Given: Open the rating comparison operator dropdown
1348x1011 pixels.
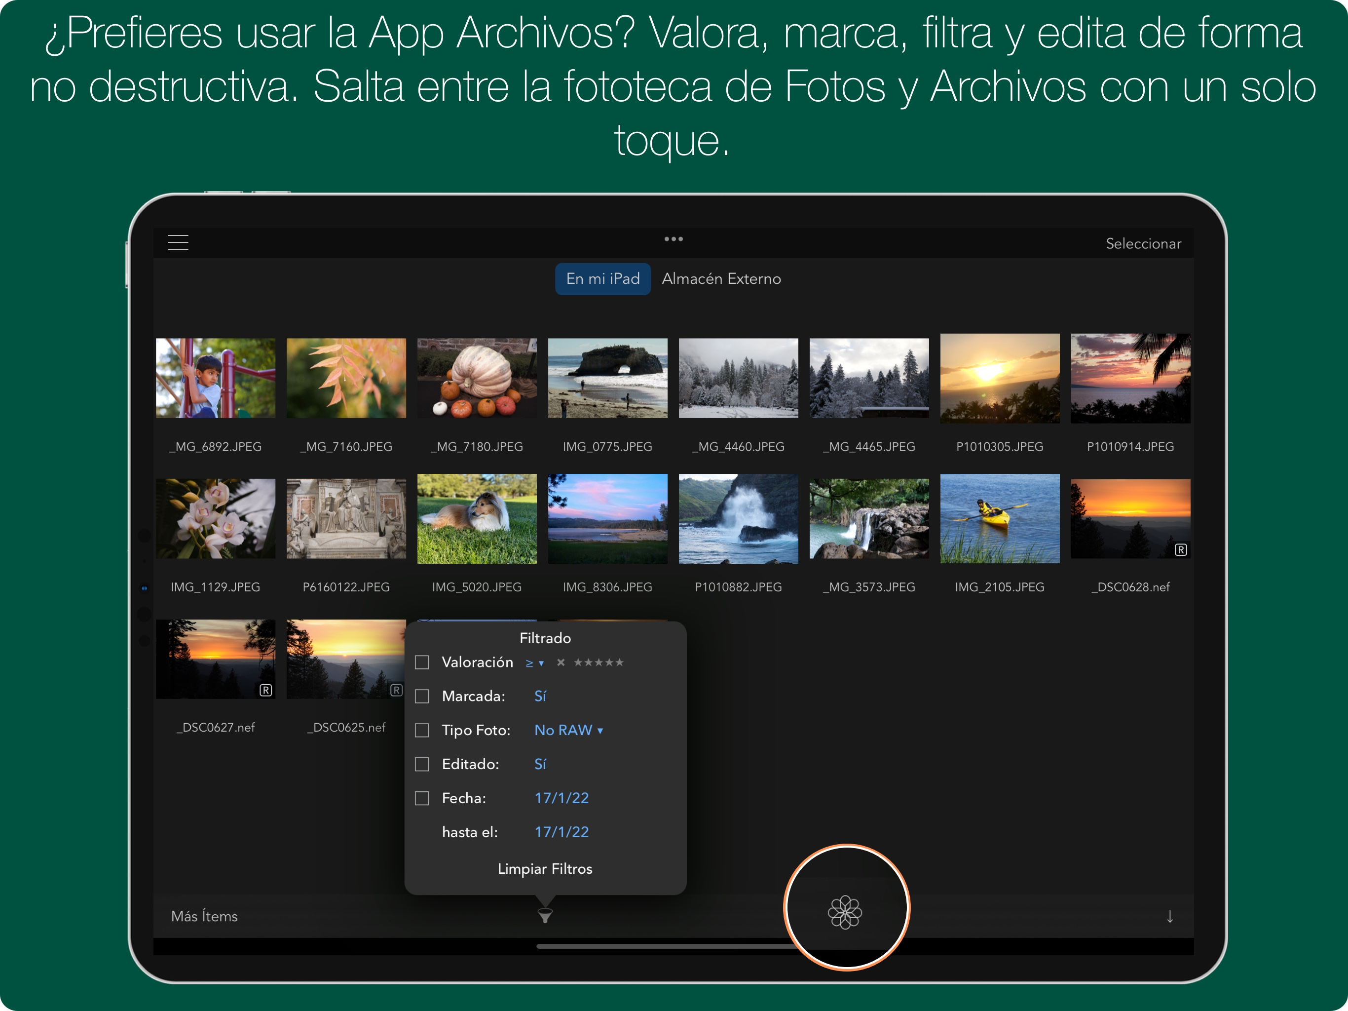Looking at the screenshot, I should click(x=534, y=663).
